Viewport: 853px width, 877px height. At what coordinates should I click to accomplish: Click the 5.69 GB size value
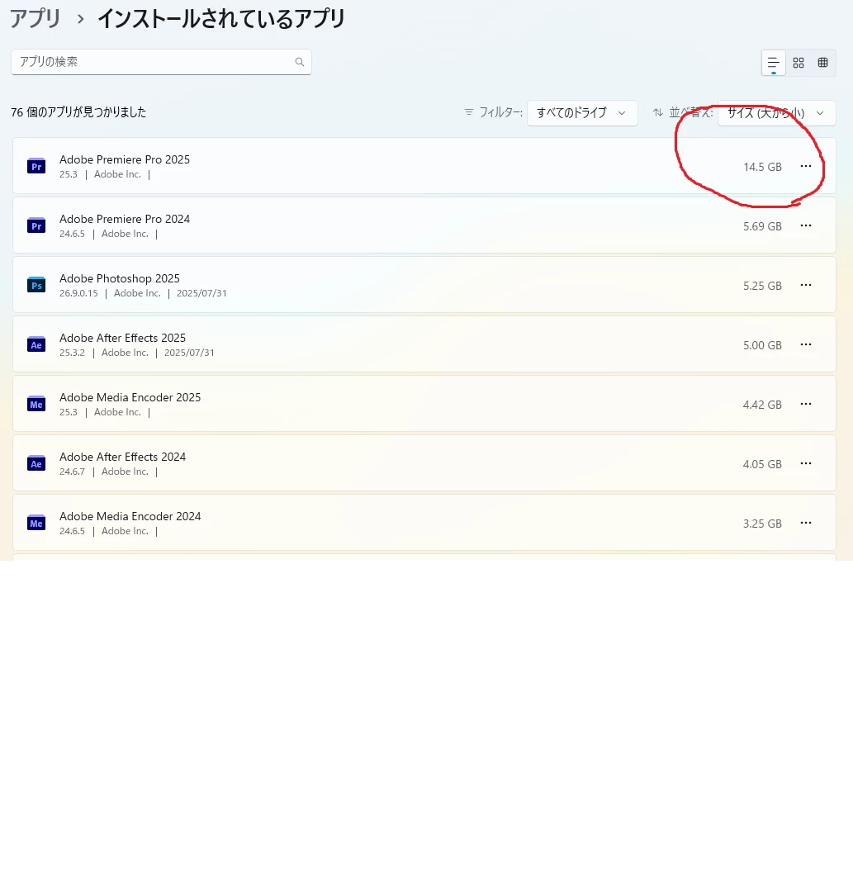pos(762,226)
